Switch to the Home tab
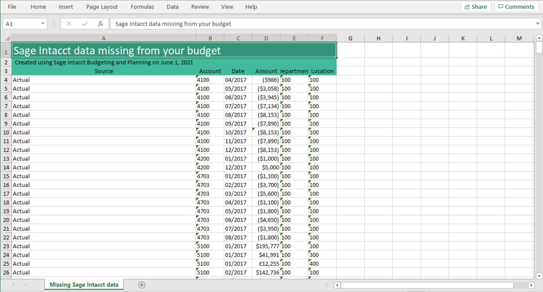543x292 pixels. [x=38, y=7]
